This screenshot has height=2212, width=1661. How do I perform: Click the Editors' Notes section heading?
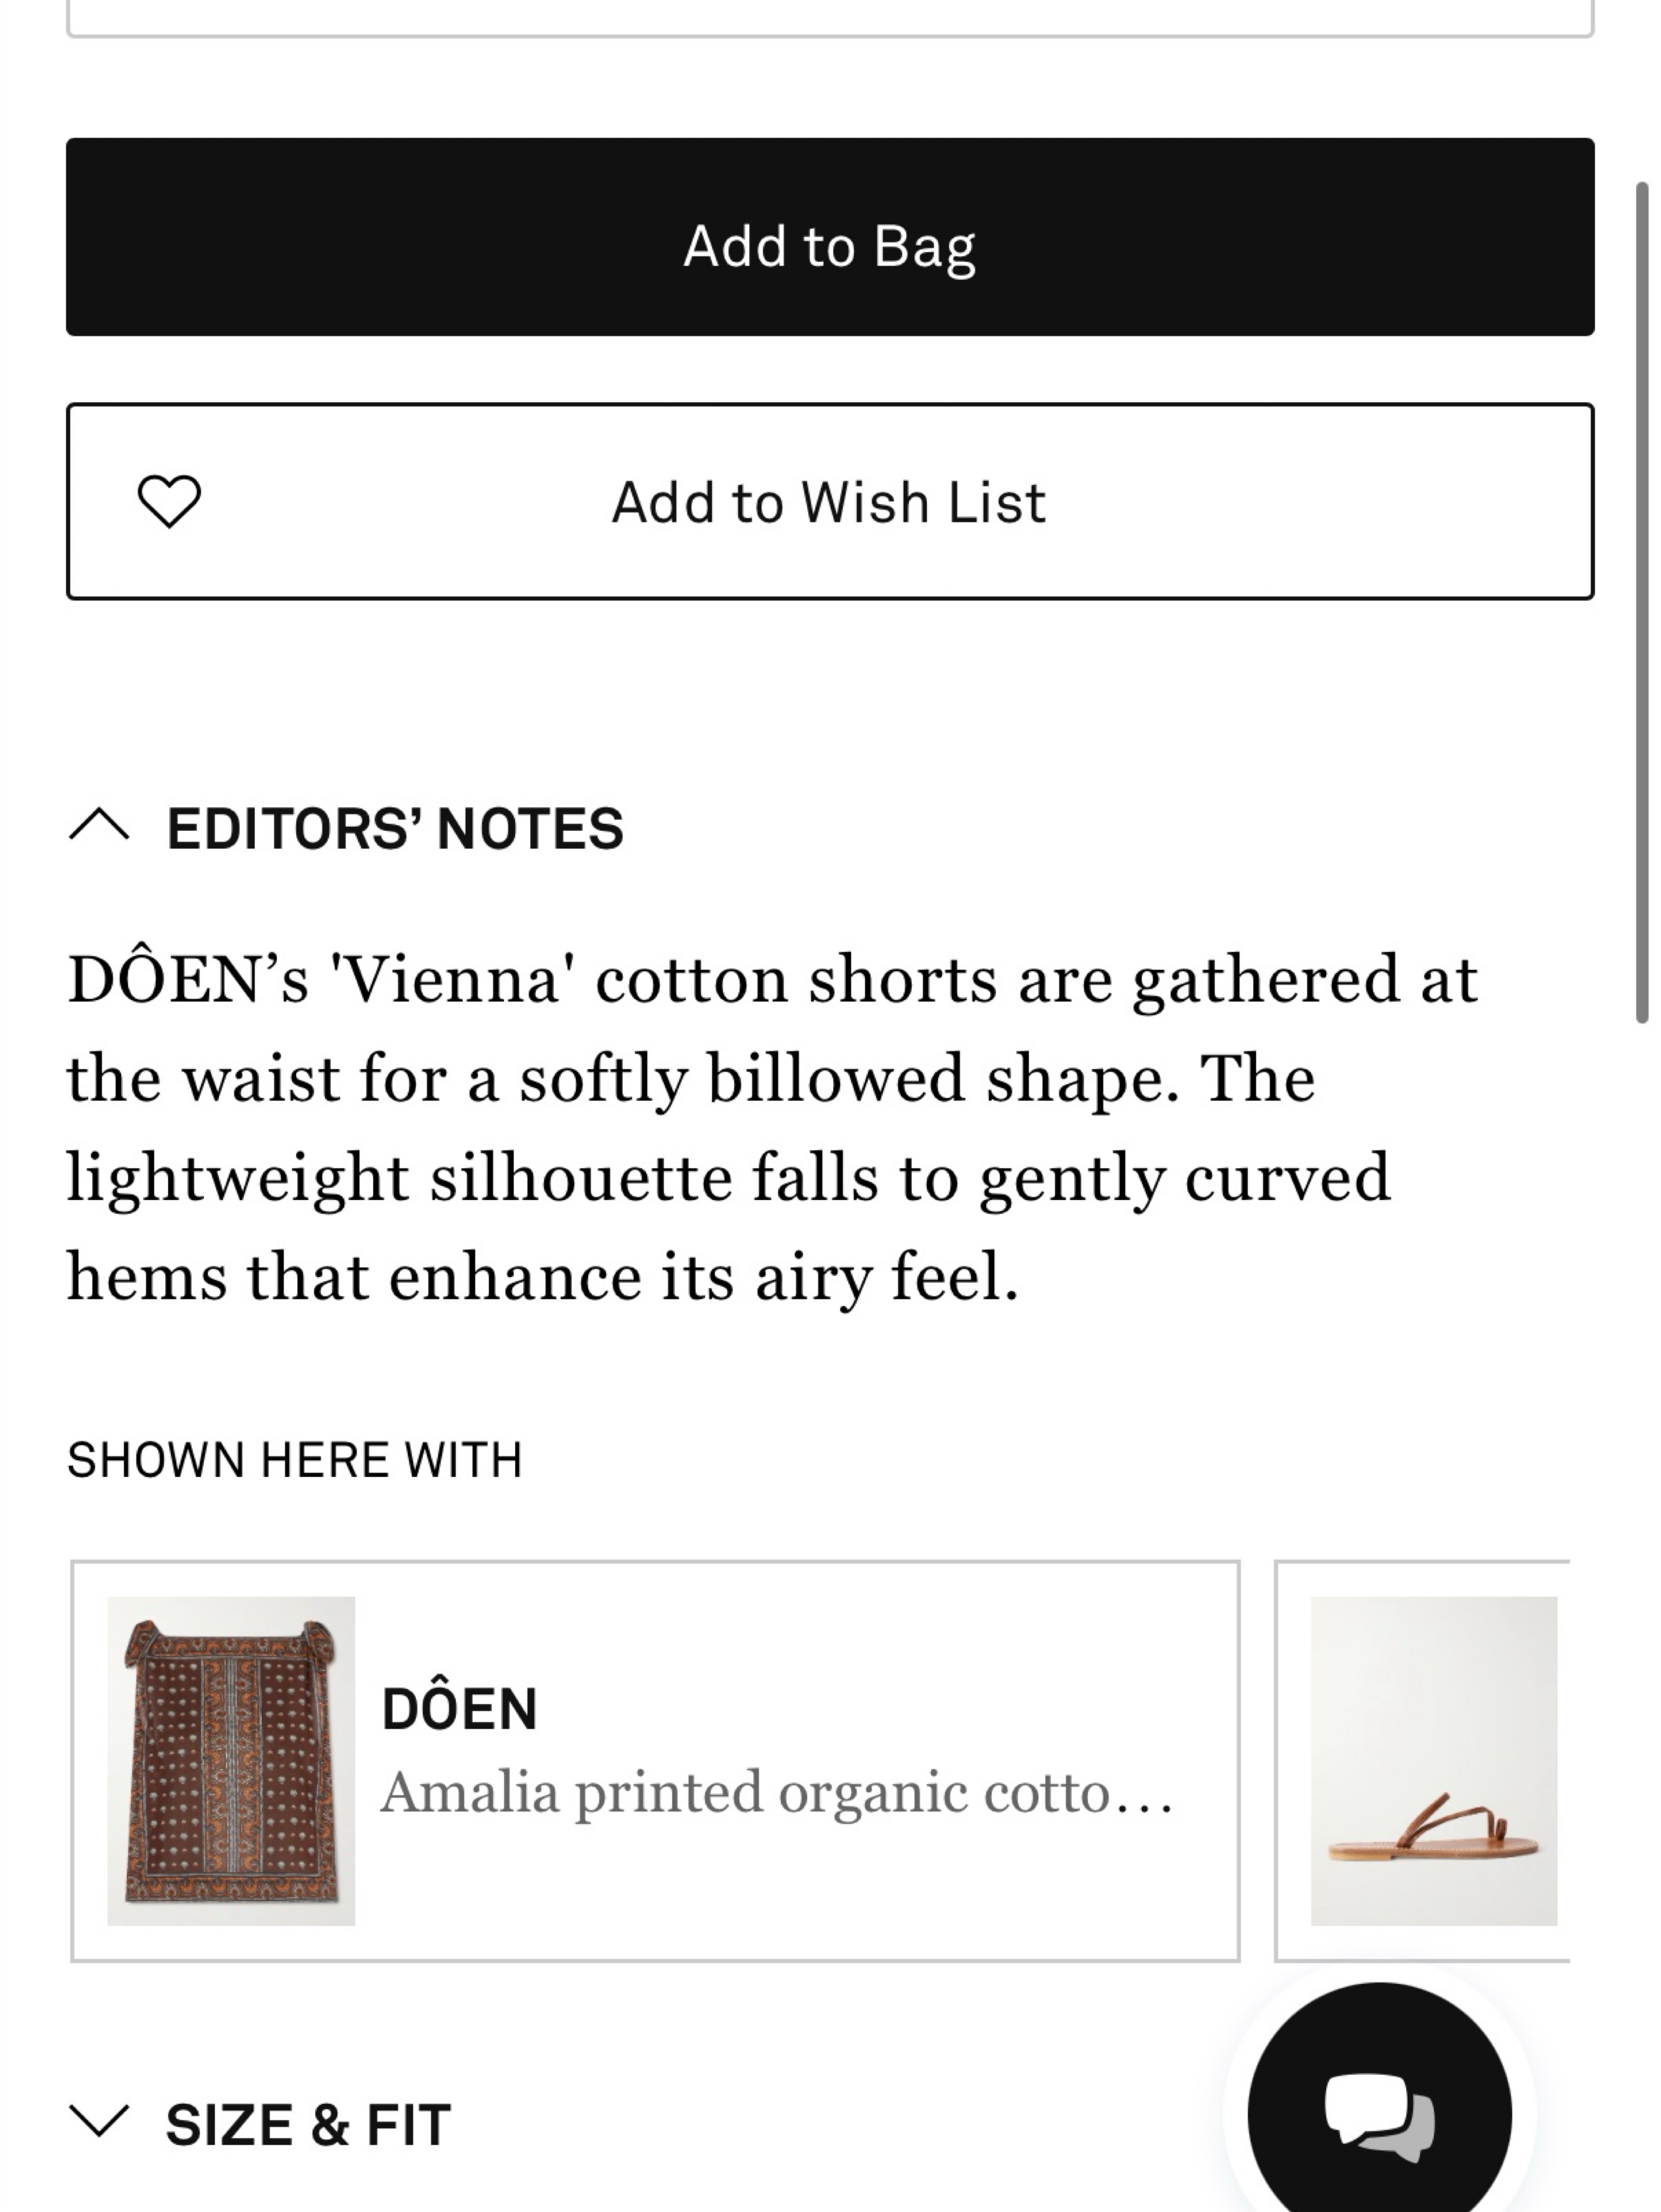[395, 828]
